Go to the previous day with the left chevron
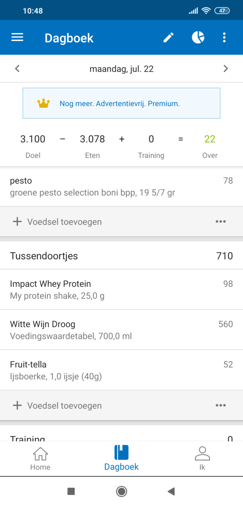243x506 pixels. click(x=17, y=68)
